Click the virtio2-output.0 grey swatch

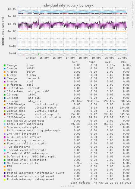pyautogui.click(x=5, y=117)
